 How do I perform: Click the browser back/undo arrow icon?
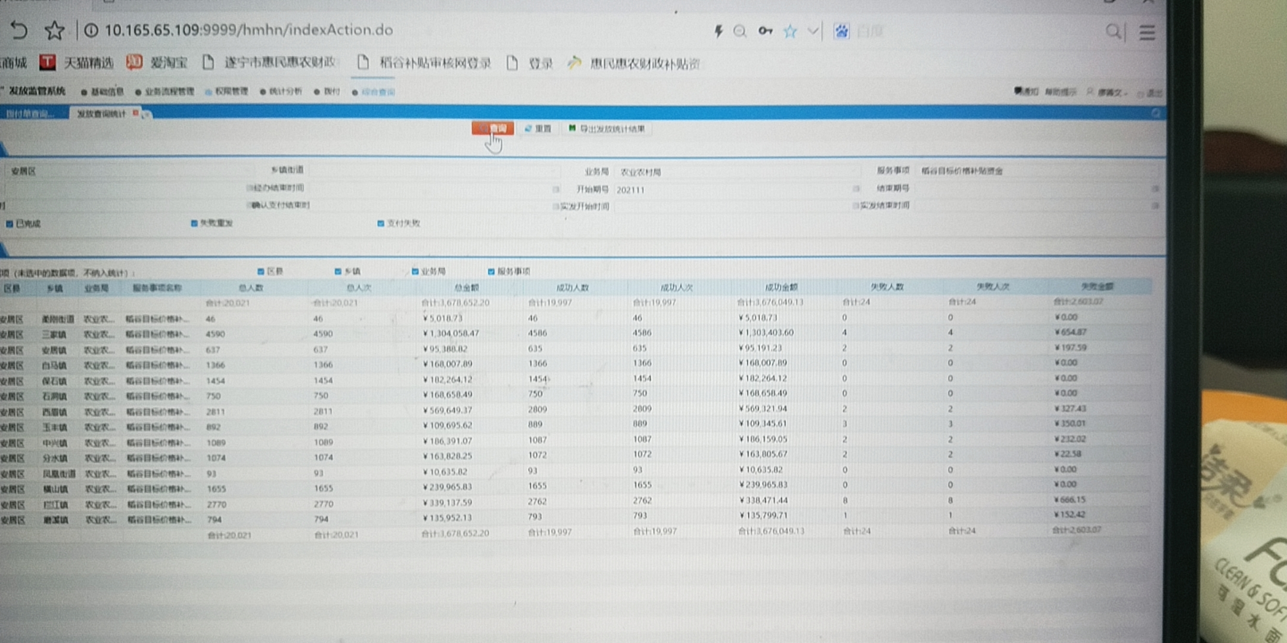(20, 30)
